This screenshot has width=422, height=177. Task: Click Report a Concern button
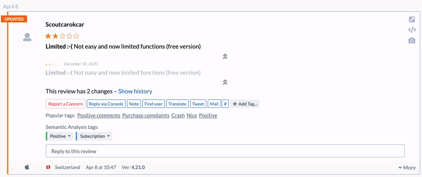point(66,104)
